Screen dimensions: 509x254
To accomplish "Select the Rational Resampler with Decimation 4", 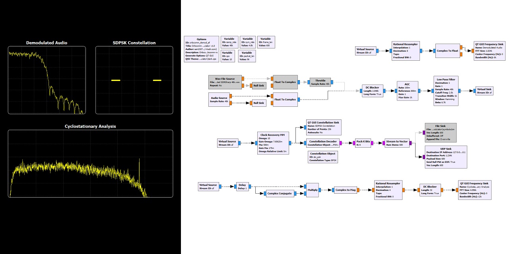I will pos(389,190).
